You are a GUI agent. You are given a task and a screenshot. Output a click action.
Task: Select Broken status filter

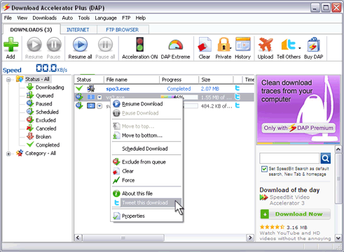[43, 137]
